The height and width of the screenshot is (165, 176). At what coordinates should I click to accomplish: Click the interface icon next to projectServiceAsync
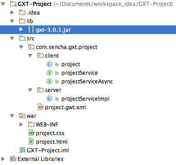click(49, 82)
